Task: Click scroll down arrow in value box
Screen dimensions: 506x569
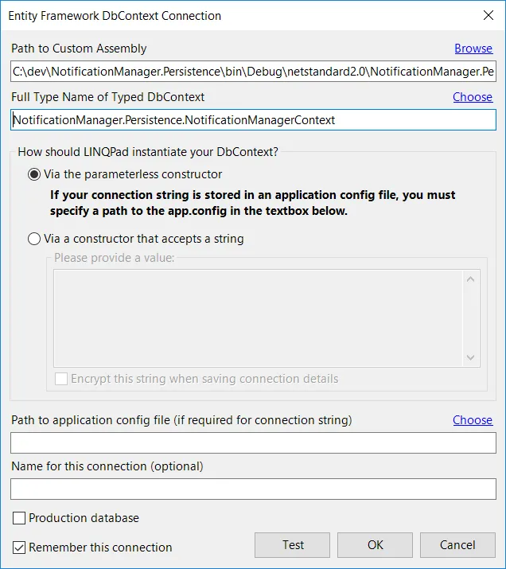Action: click(x=470, y=357)
